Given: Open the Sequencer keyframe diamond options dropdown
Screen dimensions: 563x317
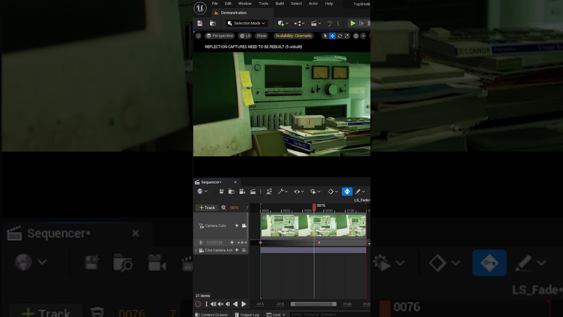Looking at the screenshot, I should coord(333,192).
